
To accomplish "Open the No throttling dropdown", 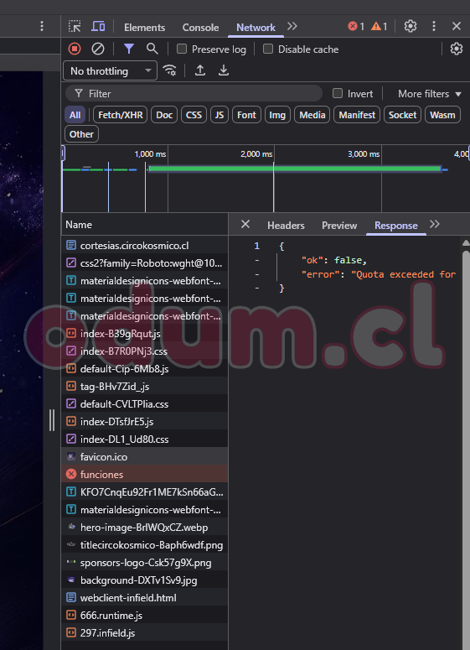I will pos(110,71).
